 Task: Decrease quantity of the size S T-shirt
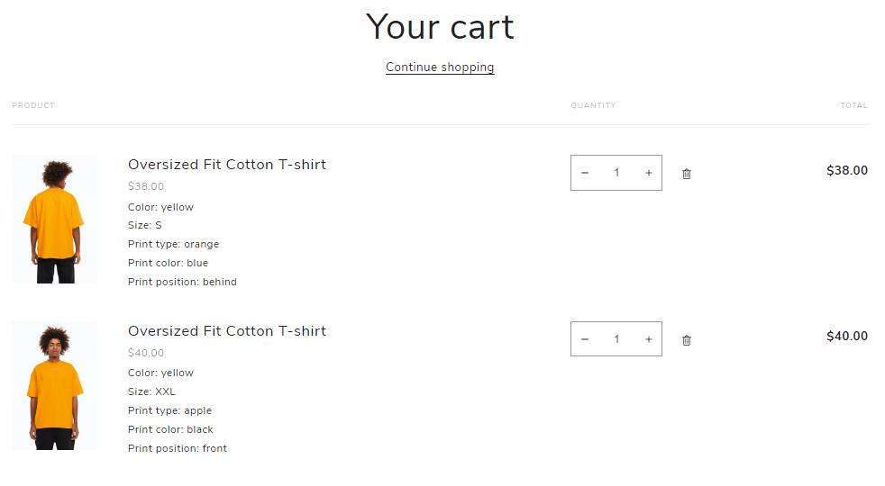pyautogui.click(x=585, y=173)
